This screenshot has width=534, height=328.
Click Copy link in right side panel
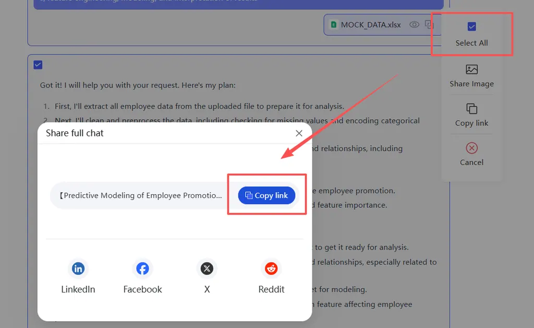[x=471, y=115]
